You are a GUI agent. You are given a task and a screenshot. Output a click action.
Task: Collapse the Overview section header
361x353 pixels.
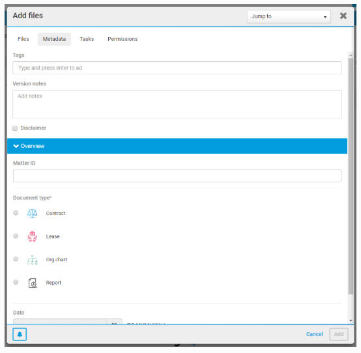click(x=177, y=146)
